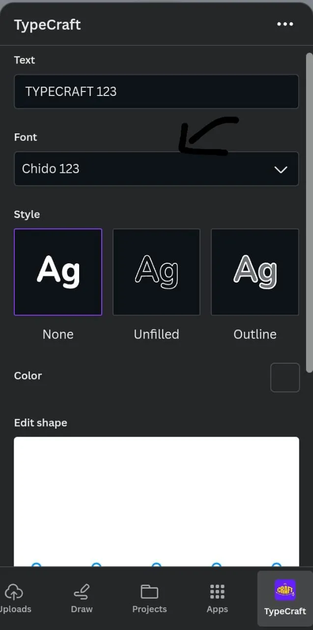Click the rightmost shape control point
Viewport: 313px width, 630px height.
pyautogui.click(x=277, y=565)
